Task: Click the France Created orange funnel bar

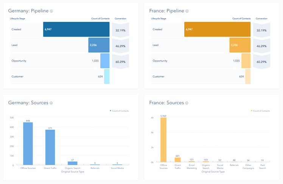Action: tap(217, 29)
